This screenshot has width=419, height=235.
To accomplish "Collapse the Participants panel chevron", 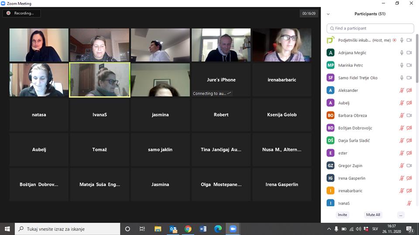I will (x=328, y=14).
